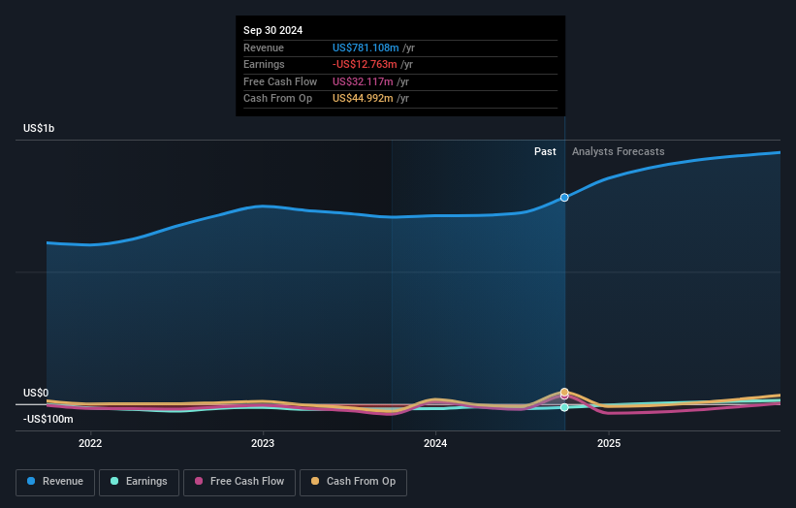The image size is (796, 508).
Task: Toggle the Earnings series legend button
Action: click(x=139, y=482)
